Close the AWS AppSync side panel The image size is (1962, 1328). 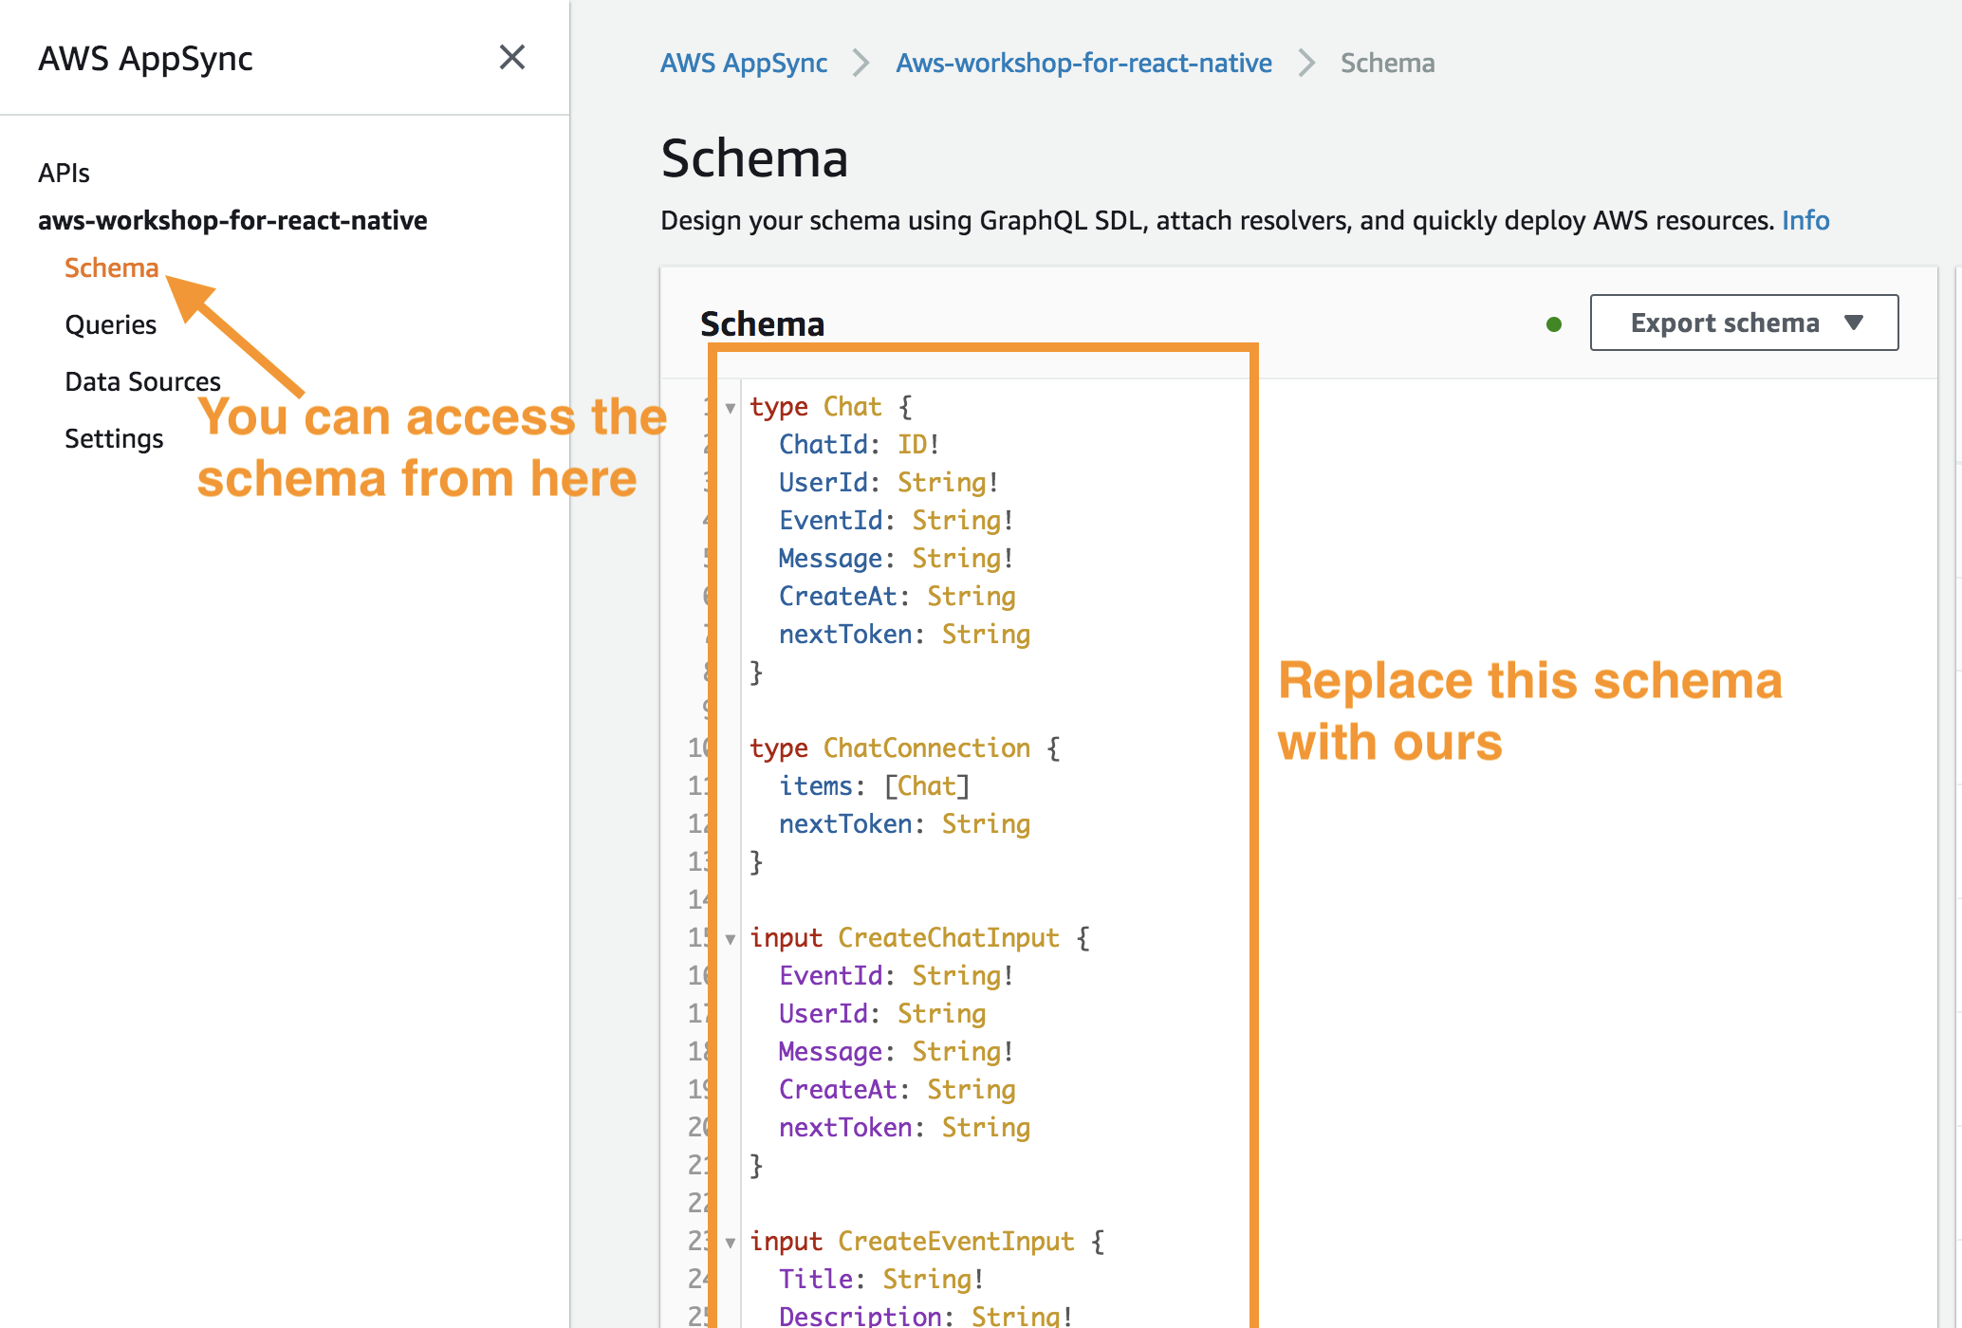[512, 58]
